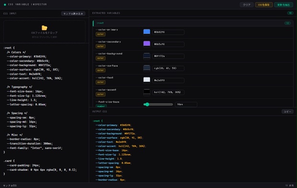Click the count badge in the :root group header

click(x=287, y=23)
